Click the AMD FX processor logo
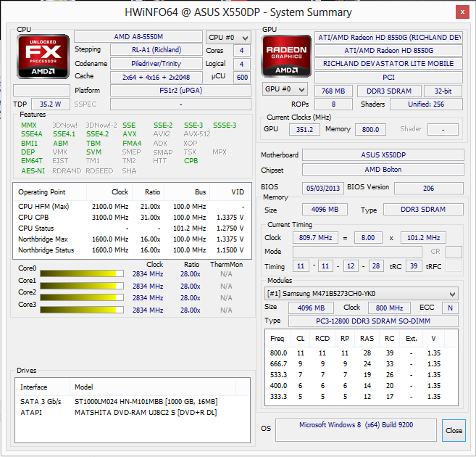Viewport: 476px width, 457px height. (x=43, y=57)
